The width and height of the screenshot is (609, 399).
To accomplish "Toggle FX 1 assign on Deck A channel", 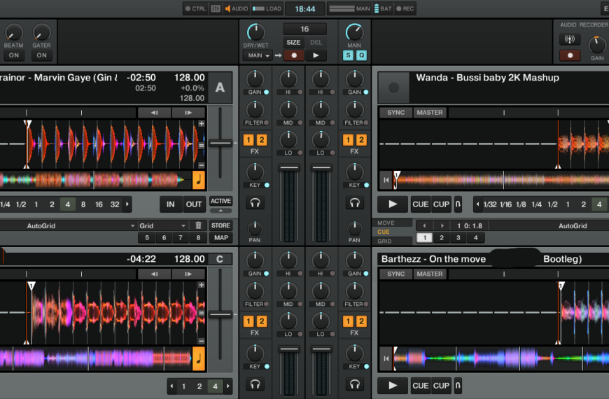I will pyautogui.click(x=248, y=140).
